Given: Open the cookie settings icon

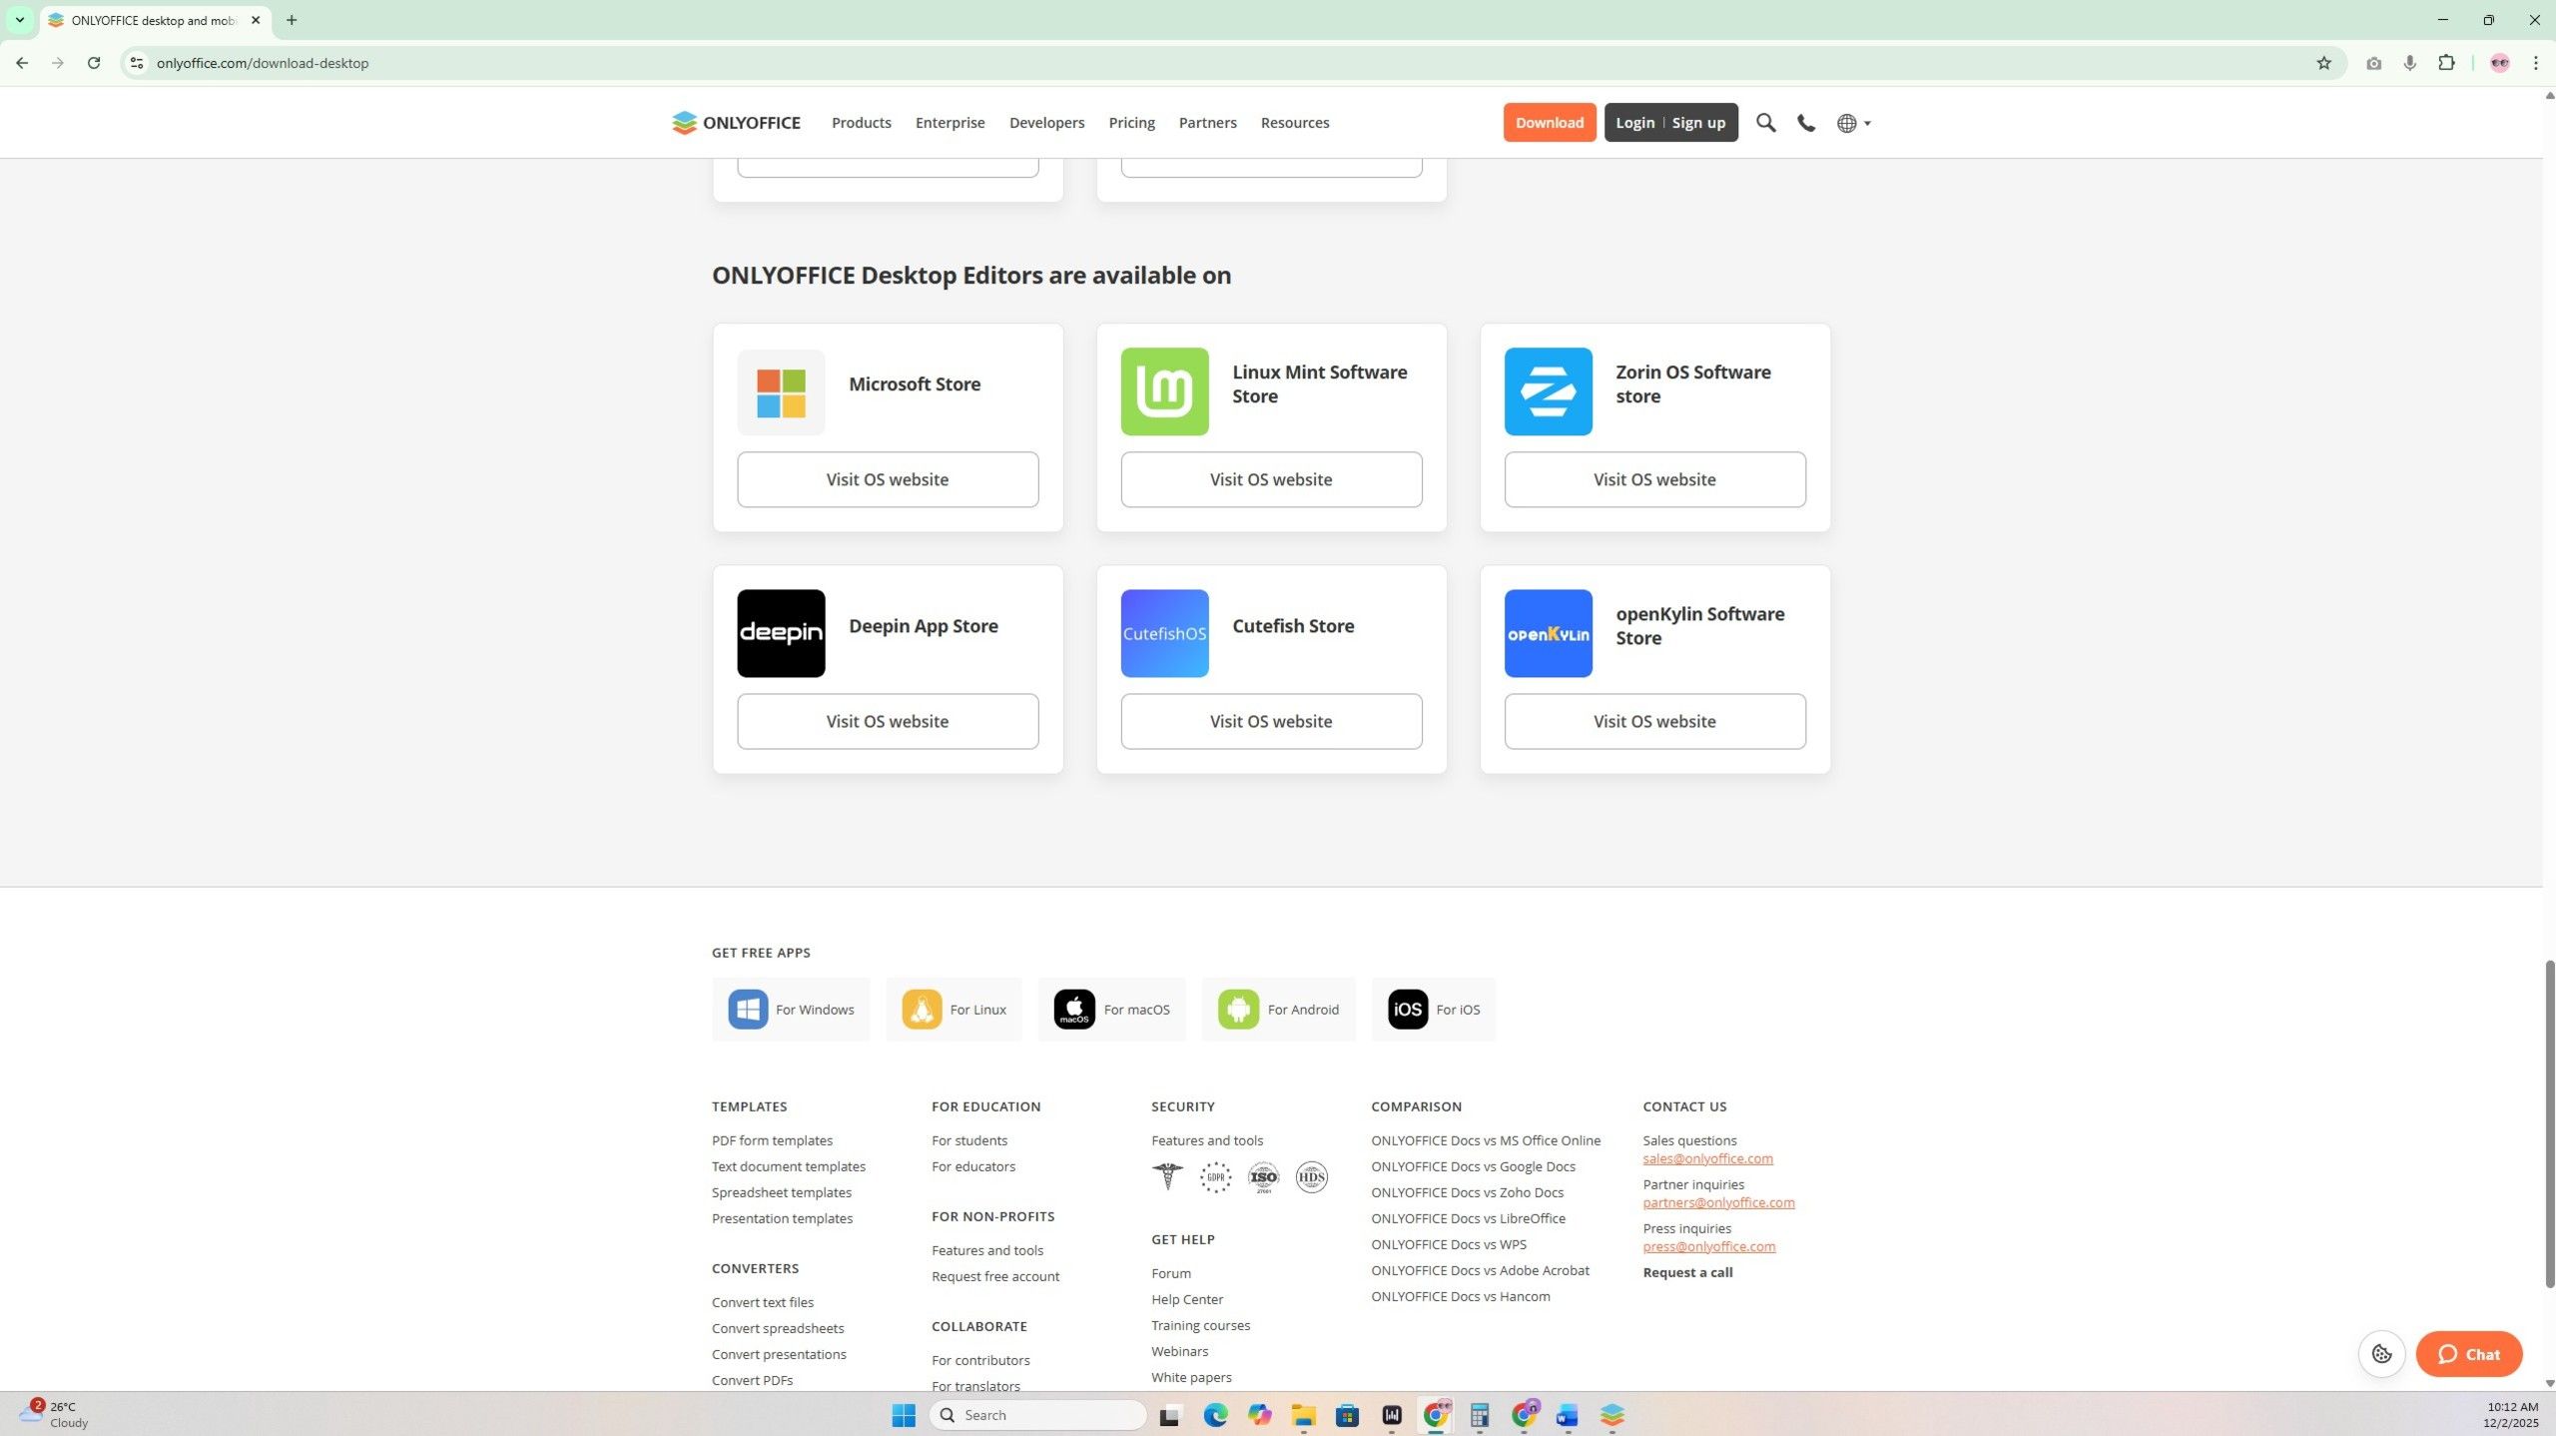Looking at the screenshot, I should (x=2381, y=1354).
